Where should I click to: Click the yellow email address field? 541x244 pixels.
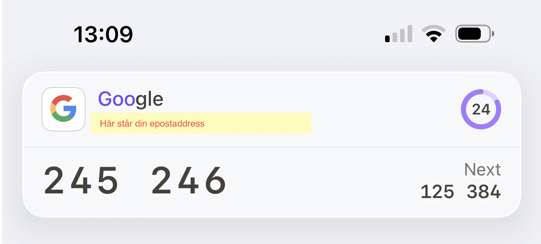[x=201, y=123]
